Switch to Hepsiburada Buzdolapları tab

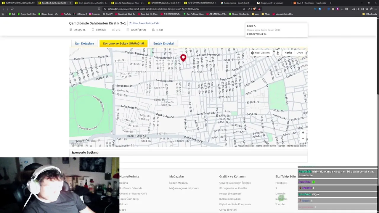pos(309,3)
